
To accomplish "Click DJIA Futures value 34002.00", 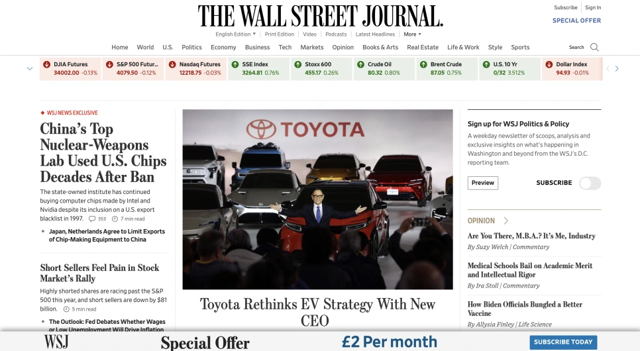I will coord(66,73).
